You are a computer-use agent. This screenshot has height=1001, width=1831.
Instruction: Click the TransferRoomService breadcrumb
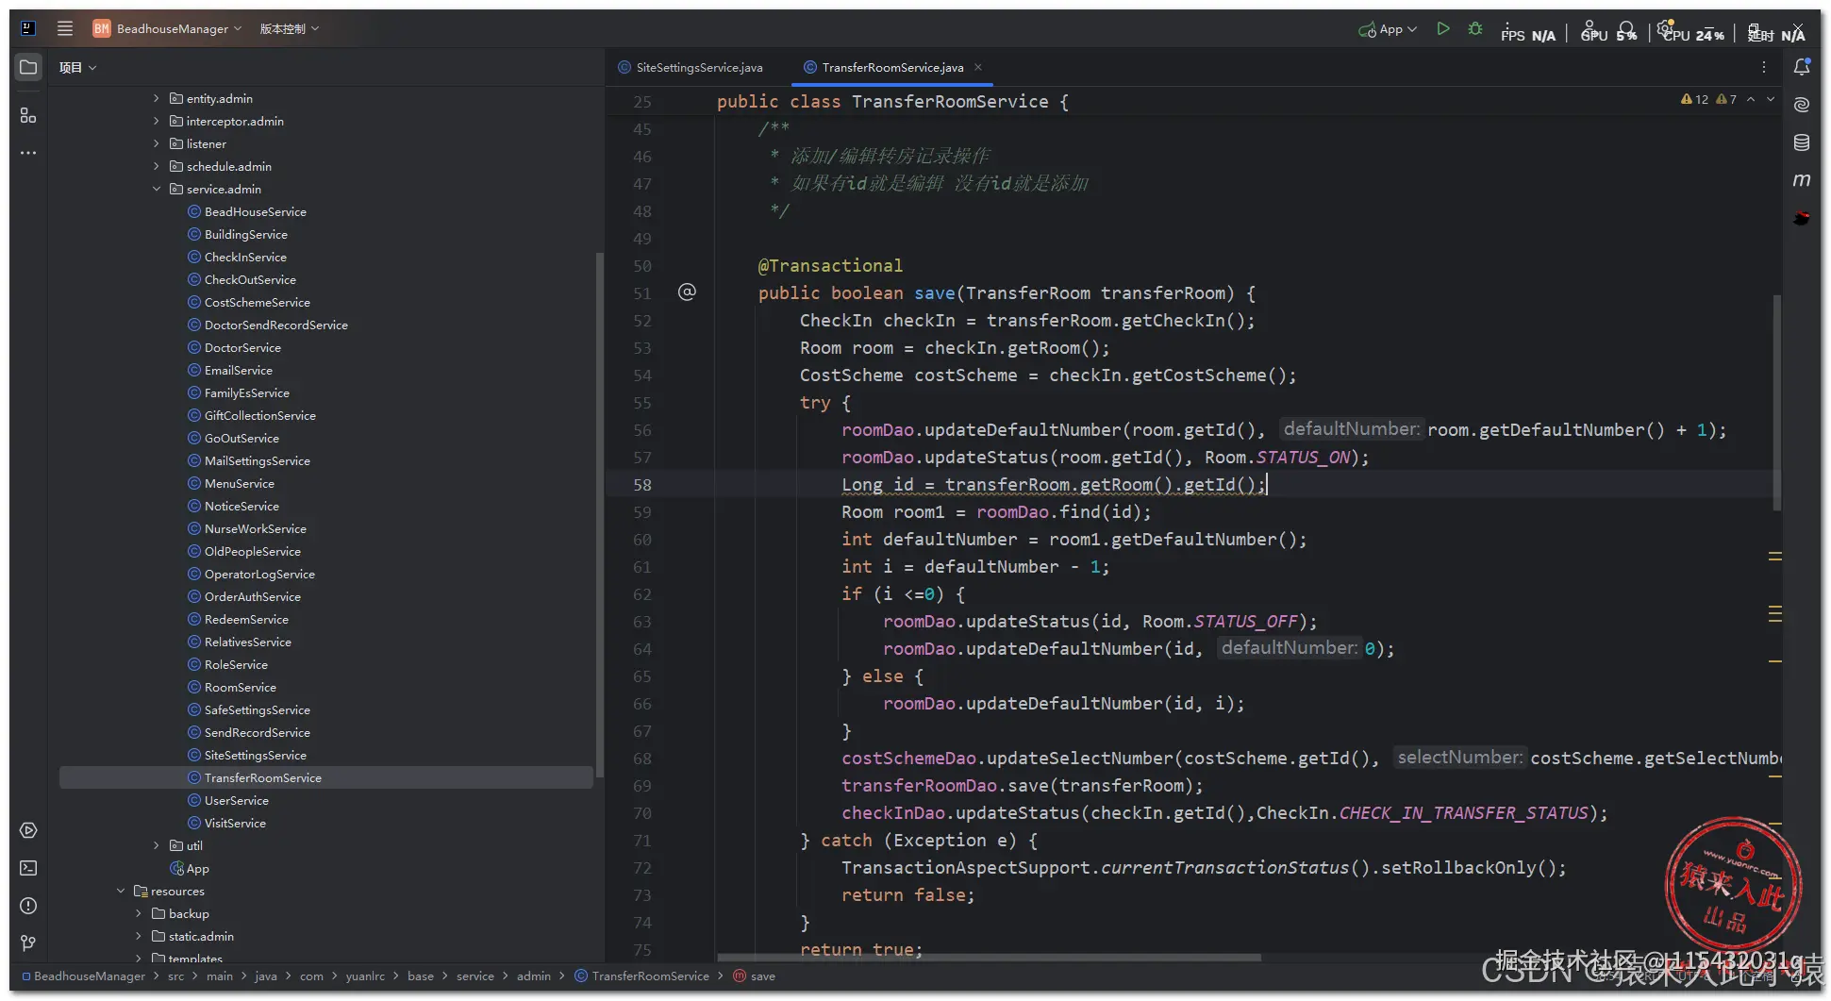(641, 976)
